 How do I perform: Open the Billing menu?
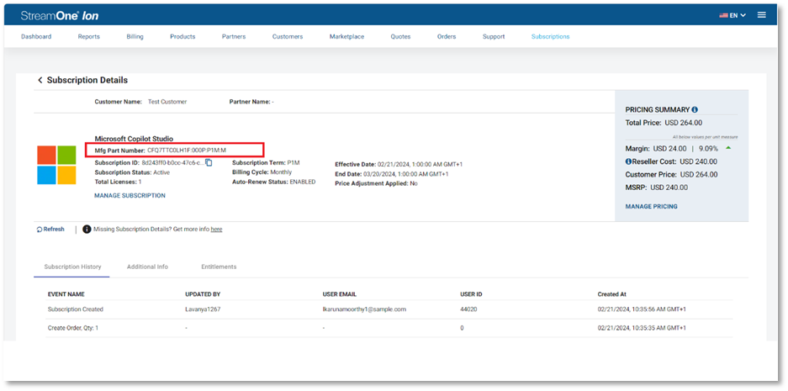click(x=135, y=37)
